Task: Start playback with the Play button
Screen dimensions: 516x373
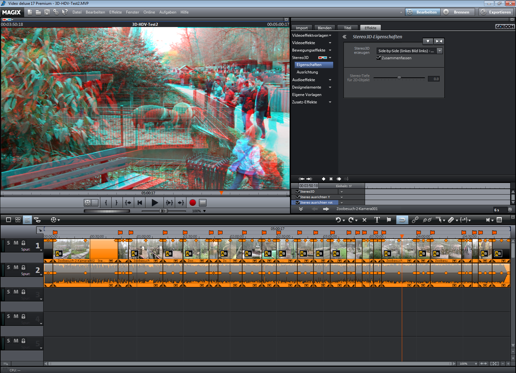Action: pyautogui.click(x=154, y=203)
